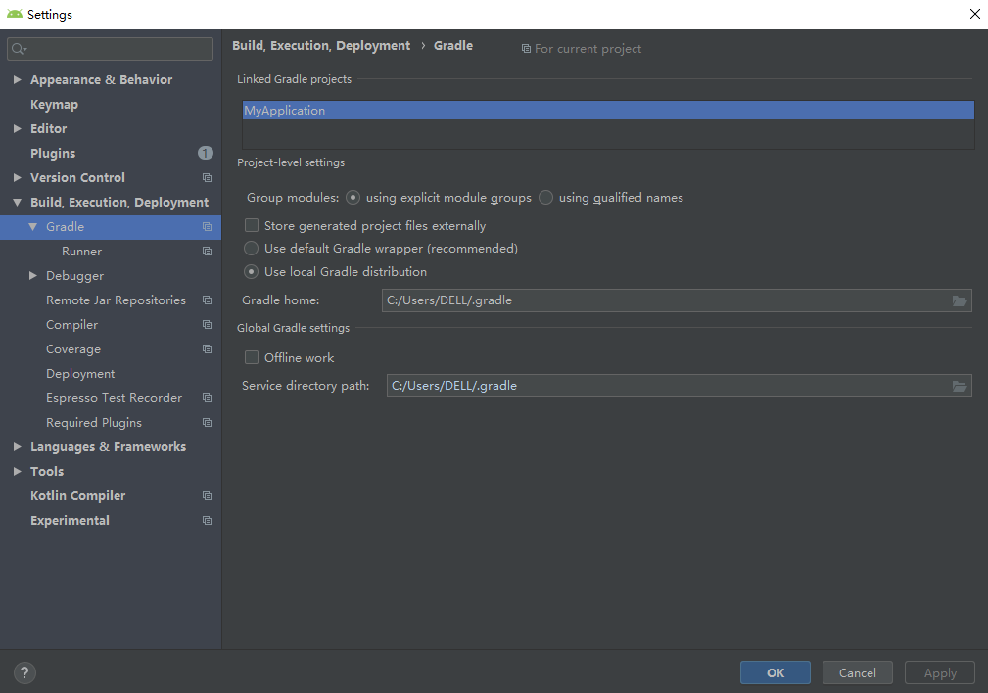The height and width of the screenshot is (693, 988).
Task: Select MyApplication in linked Gradle projects
Action: point(284,110)
